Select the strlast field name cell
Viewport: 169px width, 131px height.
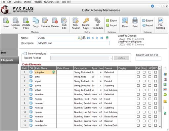pyautogui.click(x=45, y=90)
